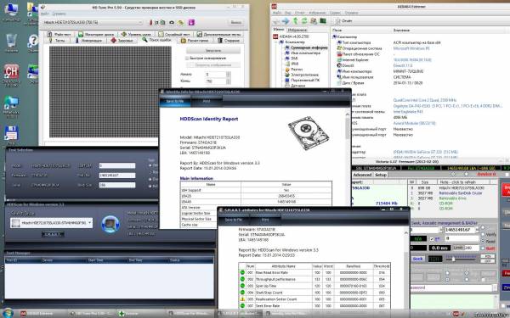Select the Verify radio button in Victoria

[x=483, y=234]
